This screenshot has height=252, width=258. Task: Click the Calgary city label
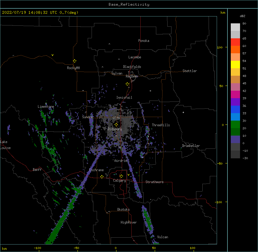click(120, 180)
